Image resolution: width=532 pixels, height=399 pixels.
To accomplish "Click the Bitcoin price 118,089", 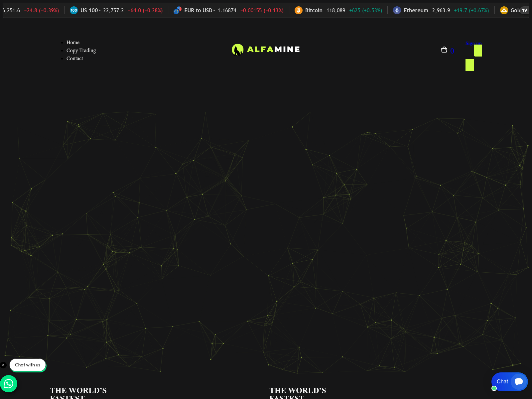I will coord(336,10).
